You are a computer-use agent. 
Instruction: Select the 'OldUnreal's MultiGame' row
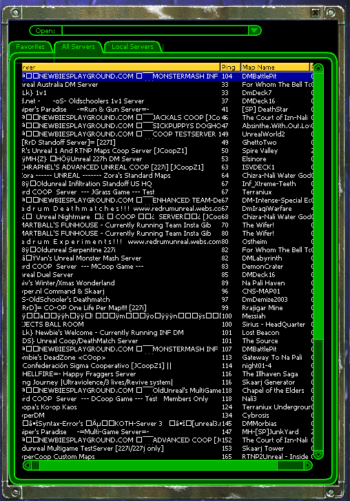pos(167,391)
